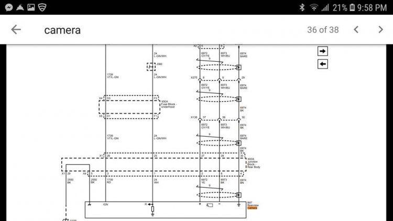Tap the X50A Fuse Block Underhood label
Viewport: 393px width, 221px height.
click(169, 104)
